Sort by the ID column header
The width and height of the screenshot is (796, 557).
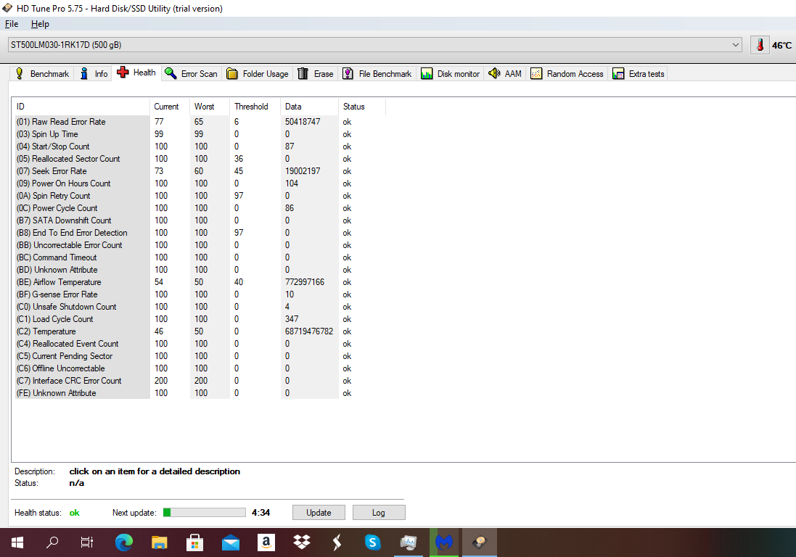click(81, 107)
